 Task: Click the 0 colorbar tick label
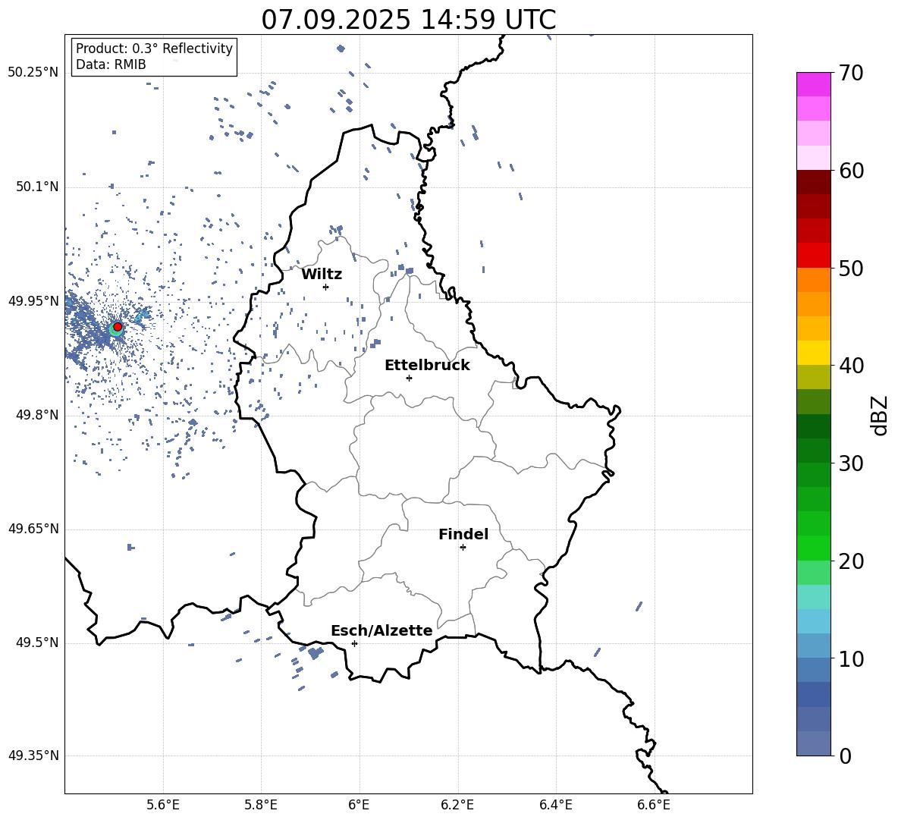pos(846,756)
